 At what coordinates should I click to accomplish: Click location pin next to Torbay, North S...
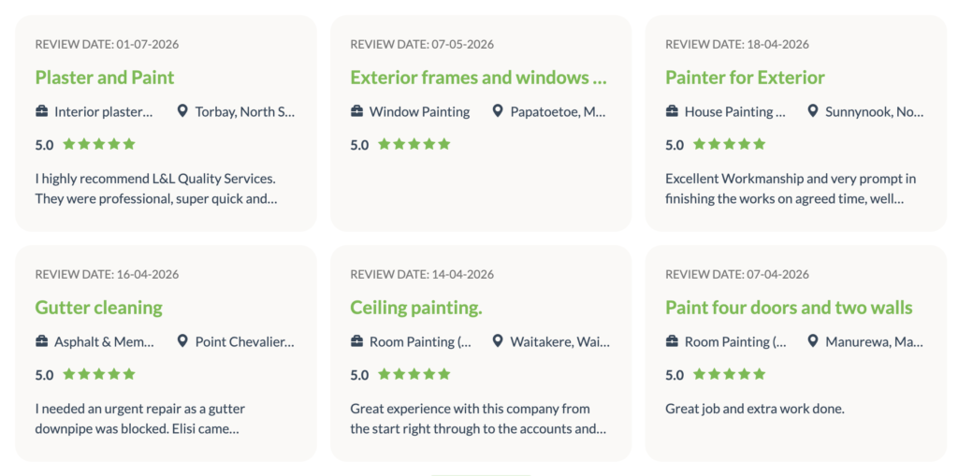coord(182,111)
